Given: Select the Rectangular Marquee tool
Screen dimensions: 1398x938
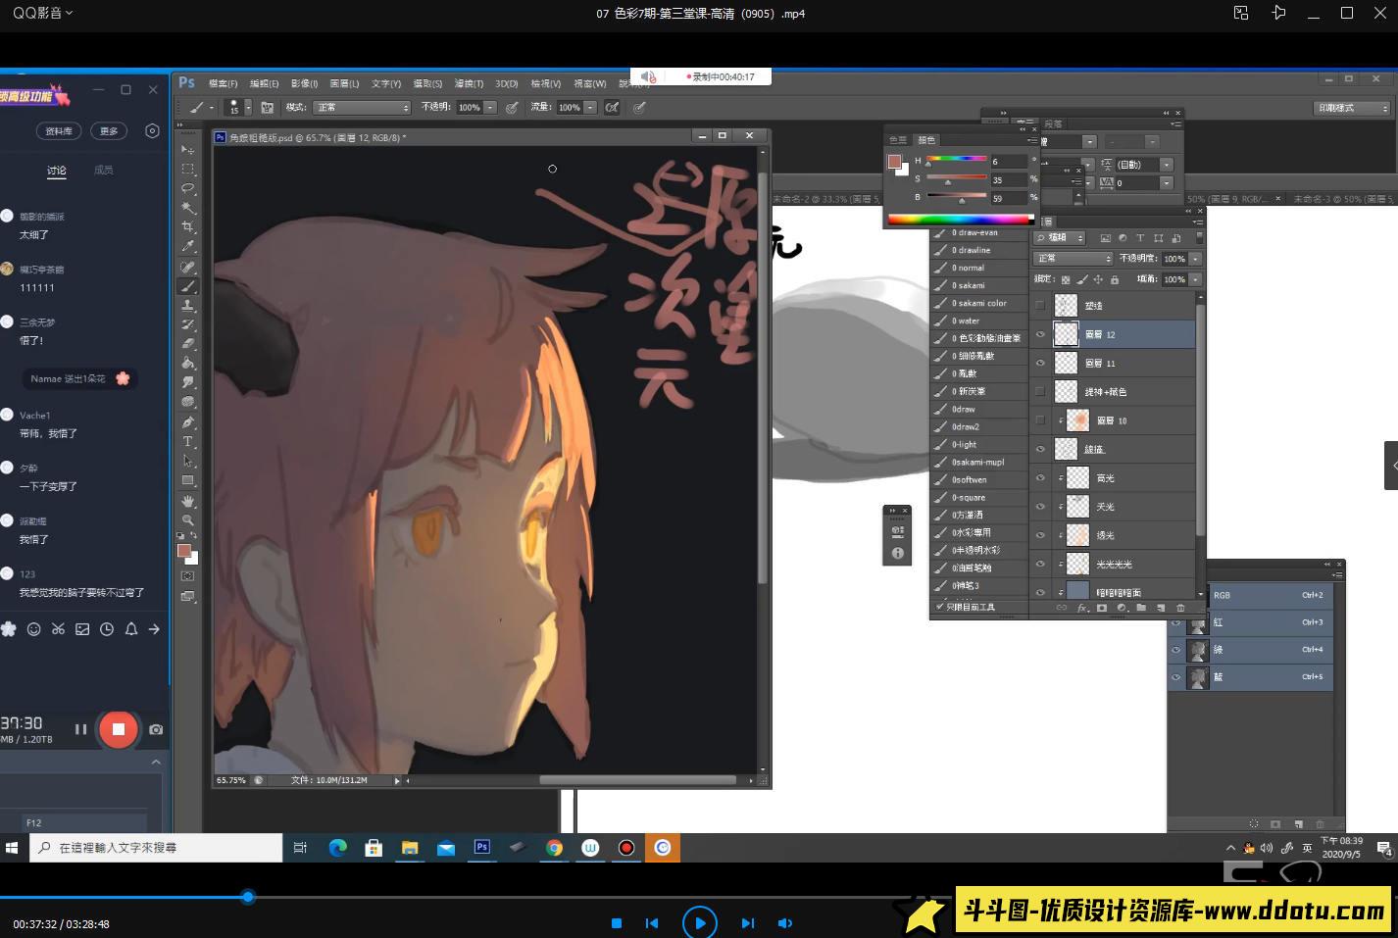Looking at the screenshot, I should (x=187, y=170).
